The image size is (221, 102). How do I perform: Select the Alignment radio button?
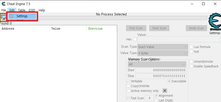click(x=156, y=96)
